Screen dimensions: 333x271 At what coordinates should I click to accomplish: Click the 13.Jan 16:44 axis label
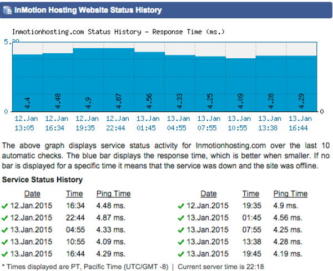click(x=300, y=122)
